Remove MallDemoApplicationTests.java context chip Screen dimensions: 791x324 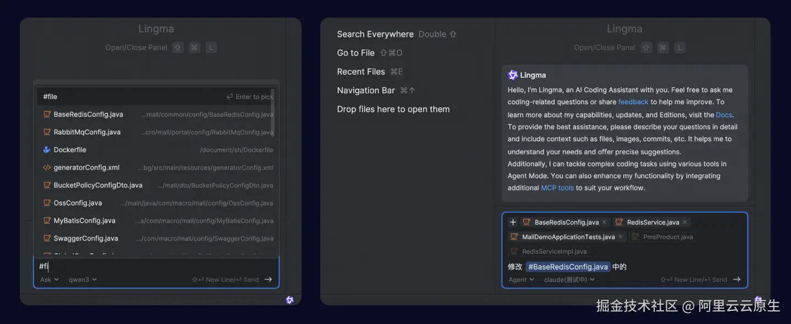pyautogui.click(x=621, y=237)
